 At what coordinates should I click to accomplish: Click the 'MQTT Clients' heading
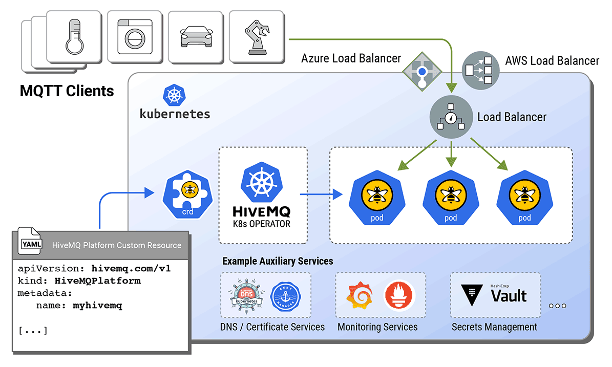point(67,91)
